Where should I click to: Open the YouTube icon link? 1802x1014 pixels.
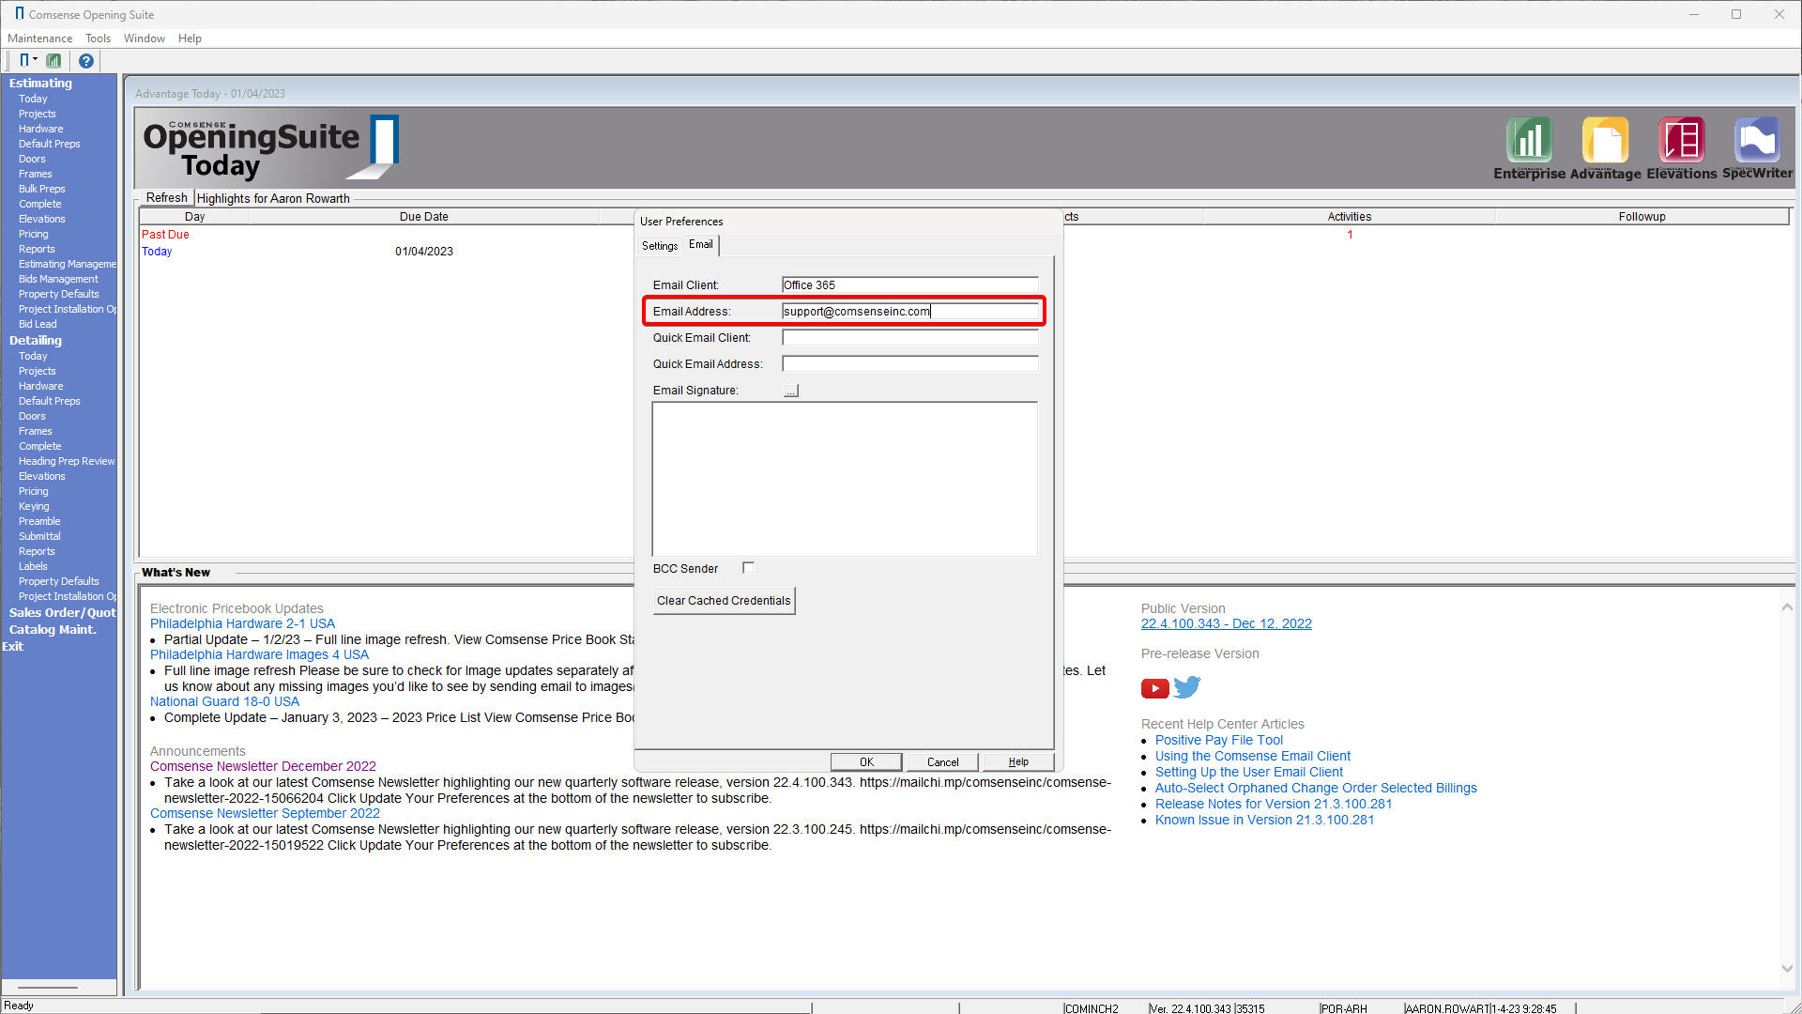click(1154, 688)
